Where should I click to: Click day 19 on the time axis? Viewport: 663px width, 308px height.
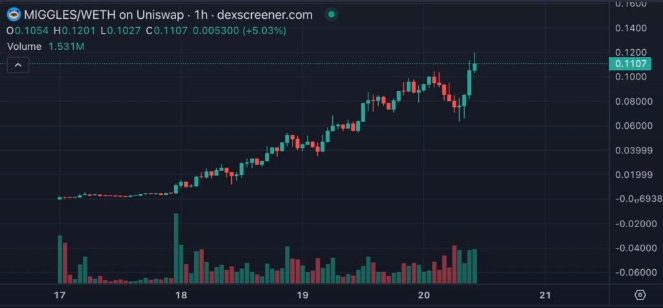click(x=302, y=295)
